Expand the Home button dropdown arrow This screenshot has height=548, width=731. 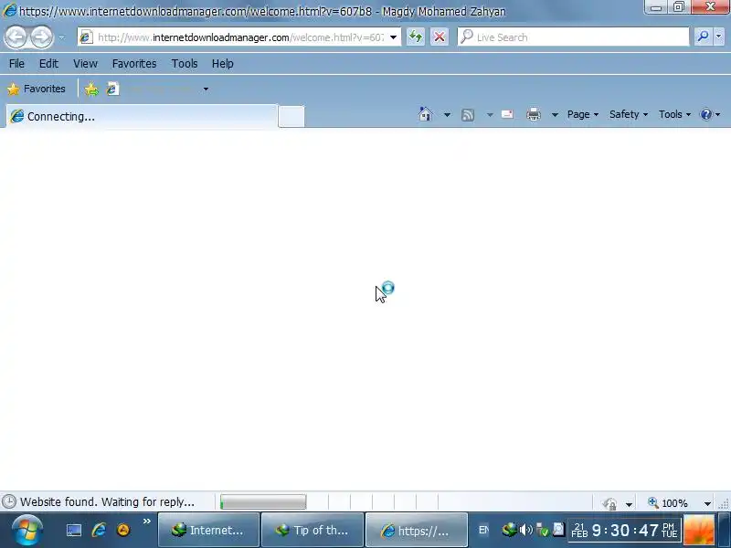[x=447, y=115]
